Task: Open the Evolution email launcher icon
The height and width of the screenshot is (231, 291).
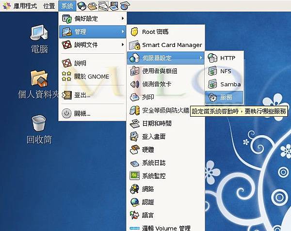Action: click(x=92, y=6)
